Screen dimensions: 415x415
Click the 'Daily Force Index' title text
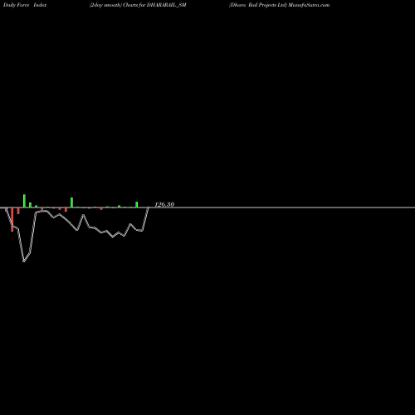pyautogui.click(x=25, y=5)
